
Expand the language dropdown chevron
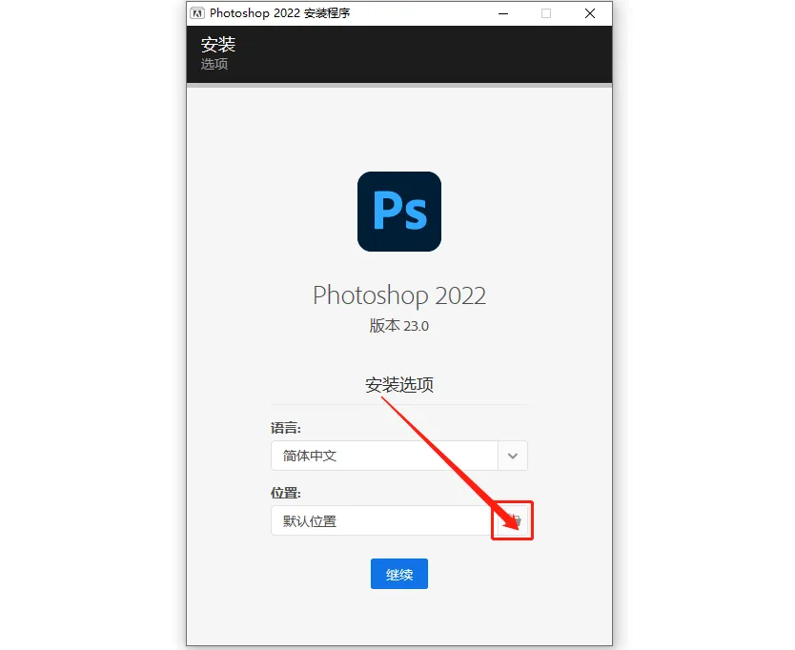tap(513, 456)
